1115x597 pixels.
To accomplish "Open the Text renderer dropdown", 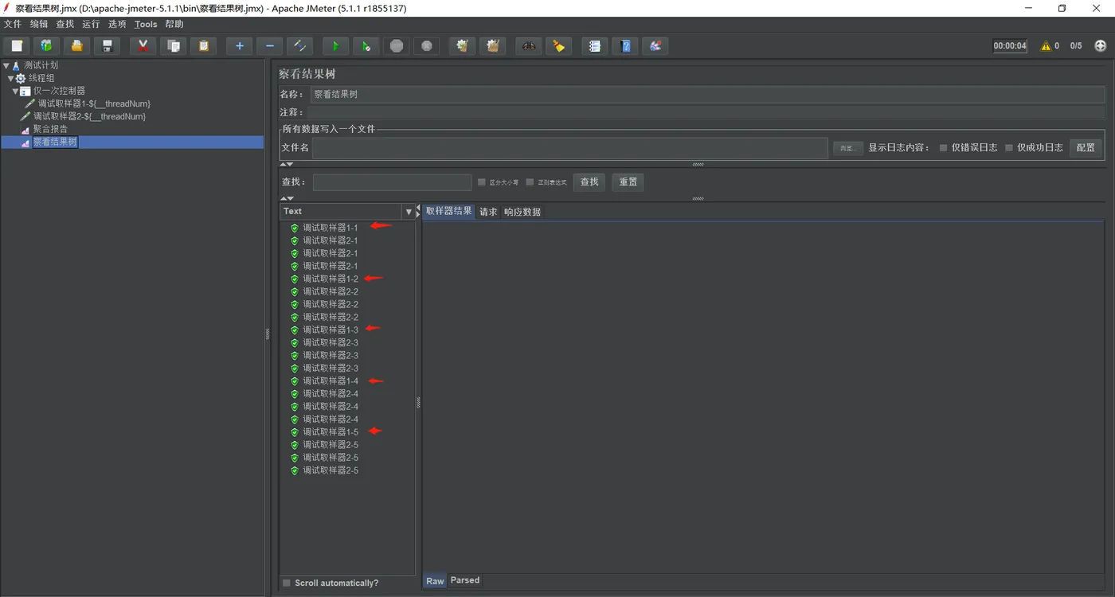I will tap(409, 212).
